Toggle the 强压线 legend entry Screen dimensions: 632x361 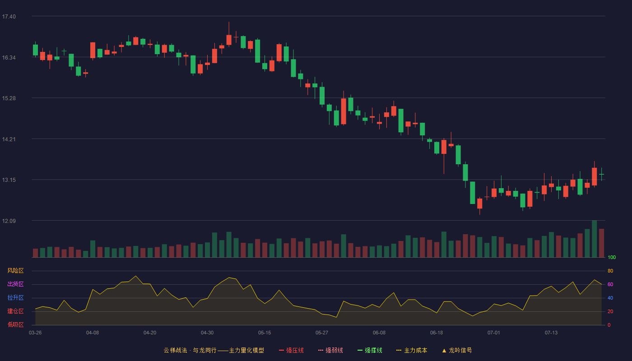pos(291,350)
